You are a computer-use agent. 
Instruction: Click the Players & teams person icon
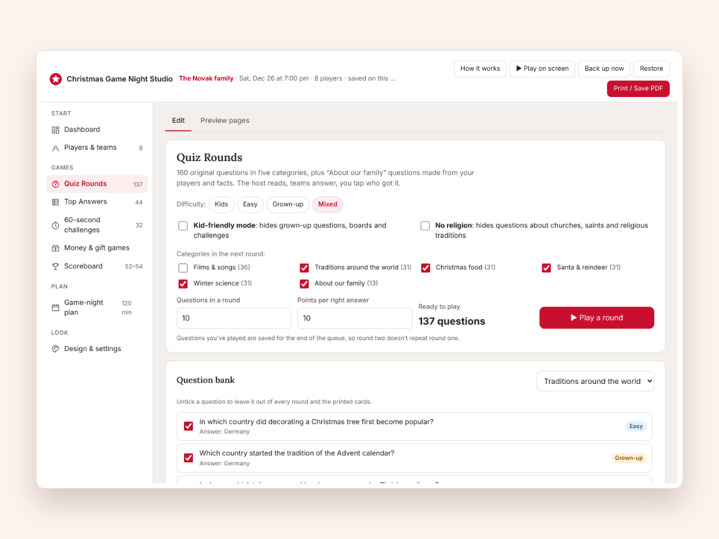pos(56,148)
